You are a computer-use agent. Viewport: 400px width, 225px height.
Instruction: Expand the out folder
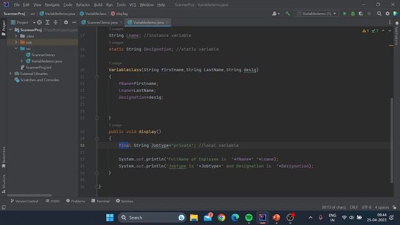[x=16, y=42]
